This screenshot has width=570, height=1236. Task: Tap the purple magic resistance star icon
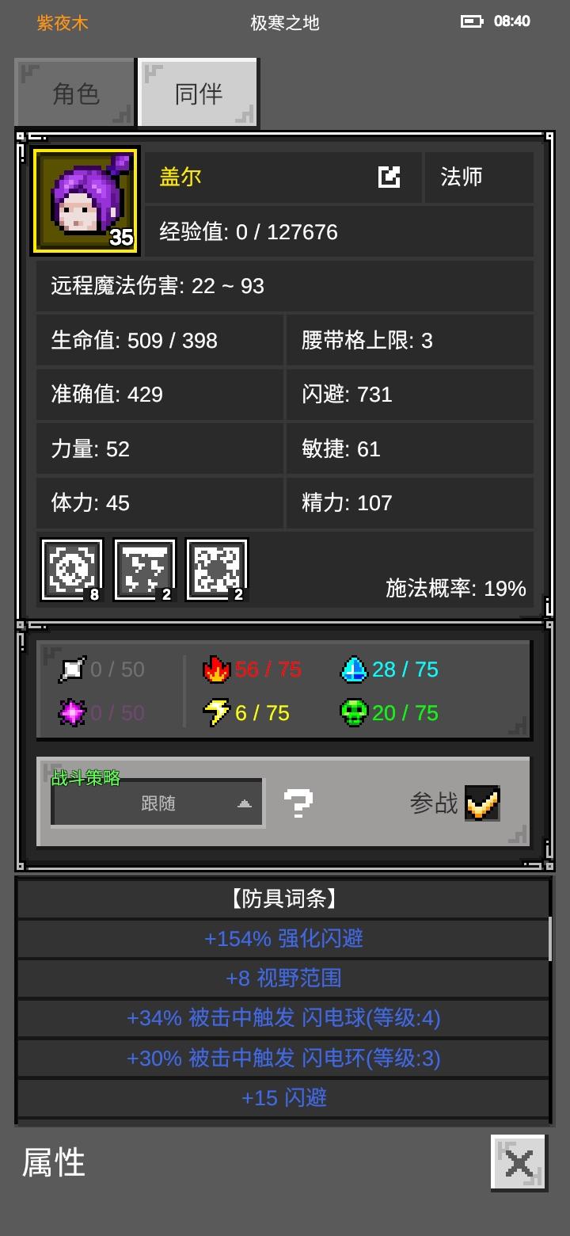[x=72, y=712]
